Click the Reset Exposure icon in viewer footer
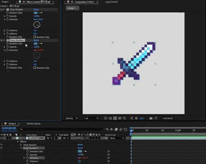 point(136,118)
